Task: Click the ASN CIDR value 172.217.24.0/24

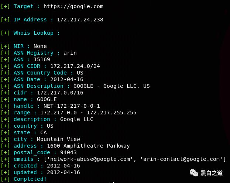Action: tap(75, 66)
